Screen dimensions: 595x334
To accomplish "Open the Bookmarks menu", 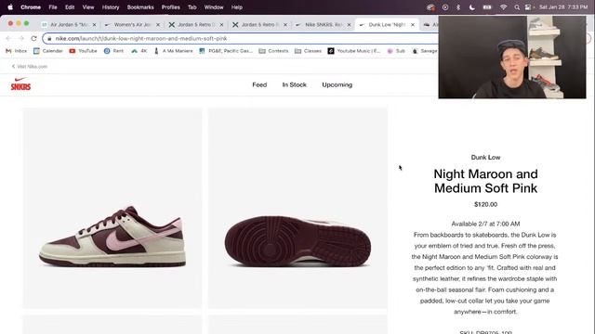I will tap(140, 7).
